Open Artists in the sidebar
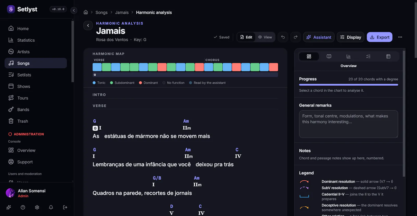 [x=36, y=52]
